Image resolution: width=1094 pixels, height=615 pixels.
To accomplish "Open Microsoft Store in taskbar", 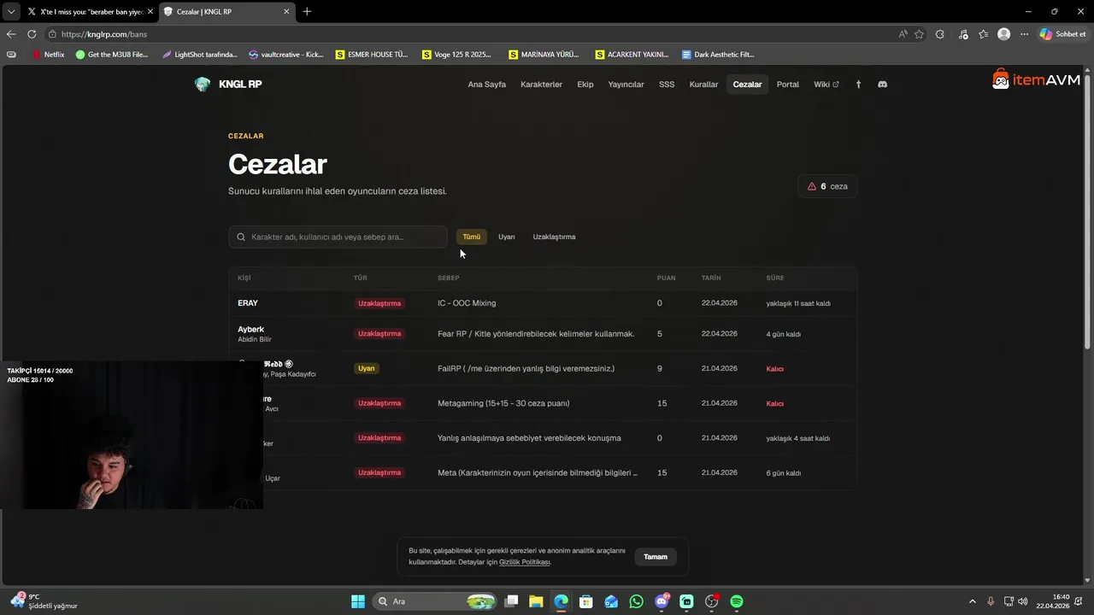I will [x=586, y=601].
